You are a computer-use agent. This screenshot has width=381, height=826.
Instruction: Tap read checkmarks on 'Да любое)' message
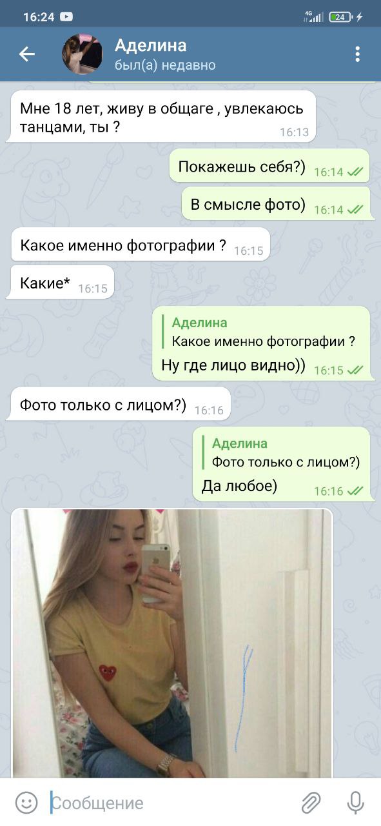[x=355, y=491]
